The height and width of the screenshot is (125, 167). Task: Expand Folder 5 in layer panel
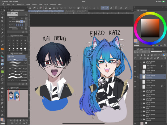tap(141, 119)
